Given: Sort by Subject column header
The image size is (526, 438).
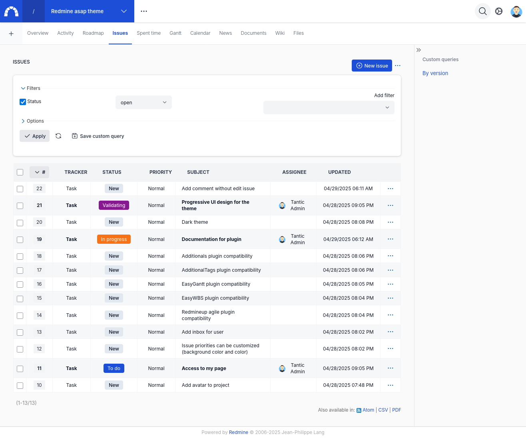Looking at the screenshot, I should click(198, 172).
